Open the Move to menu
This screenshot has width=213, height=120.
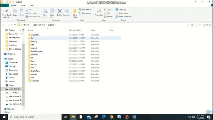click(x=45, y=13)
